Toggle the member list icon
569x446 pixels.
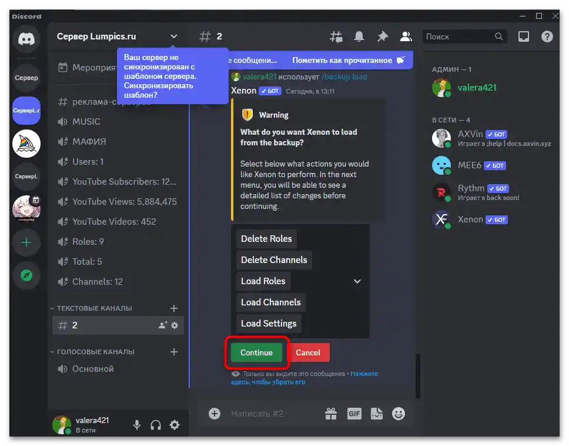(x=406, y=36)
